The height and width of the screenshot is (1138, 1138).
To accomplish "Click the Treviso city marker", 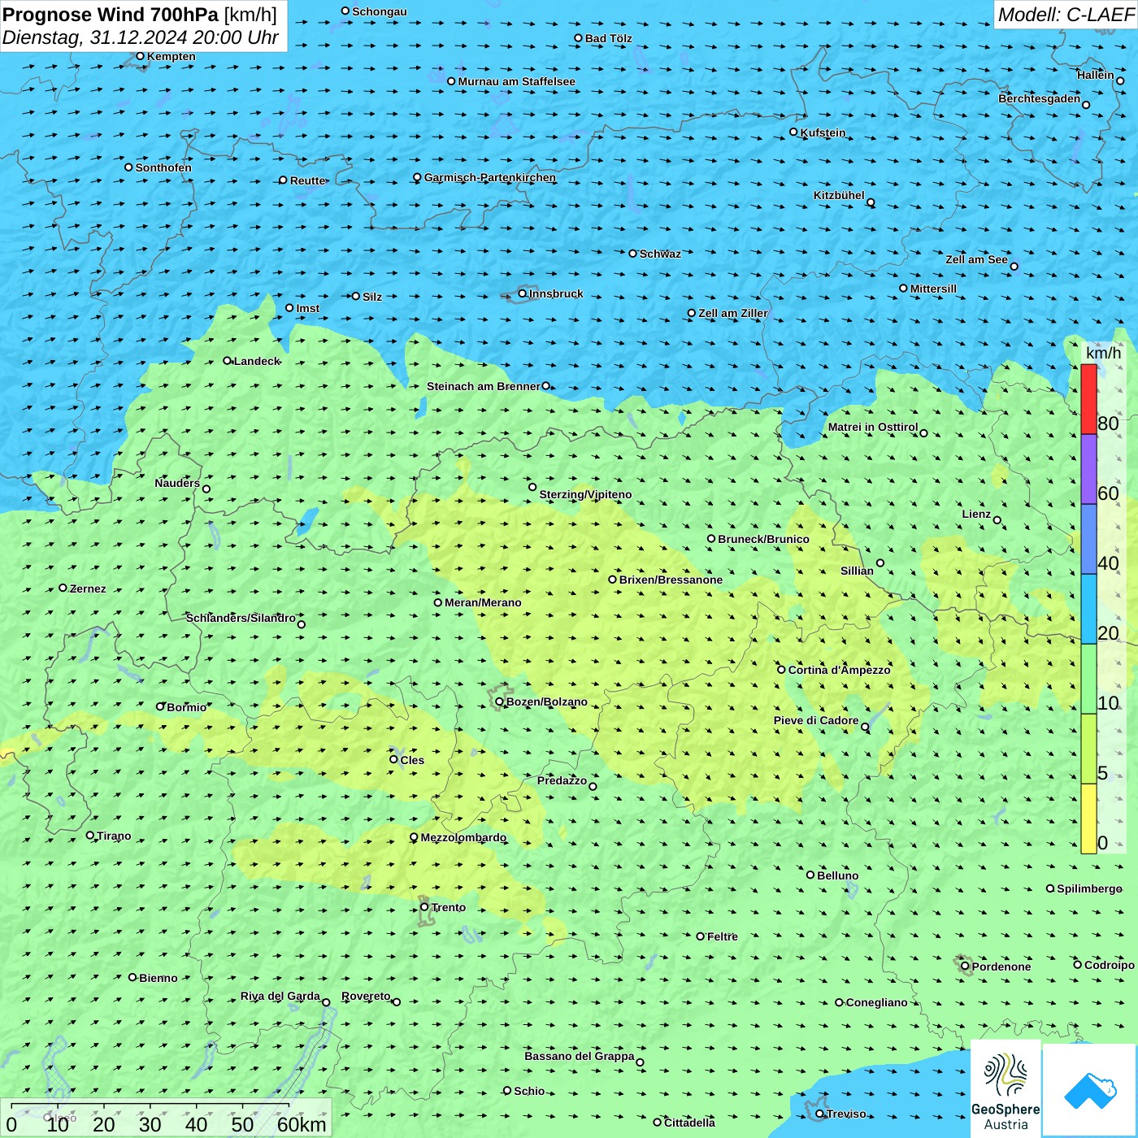I will click(820, 1114).
